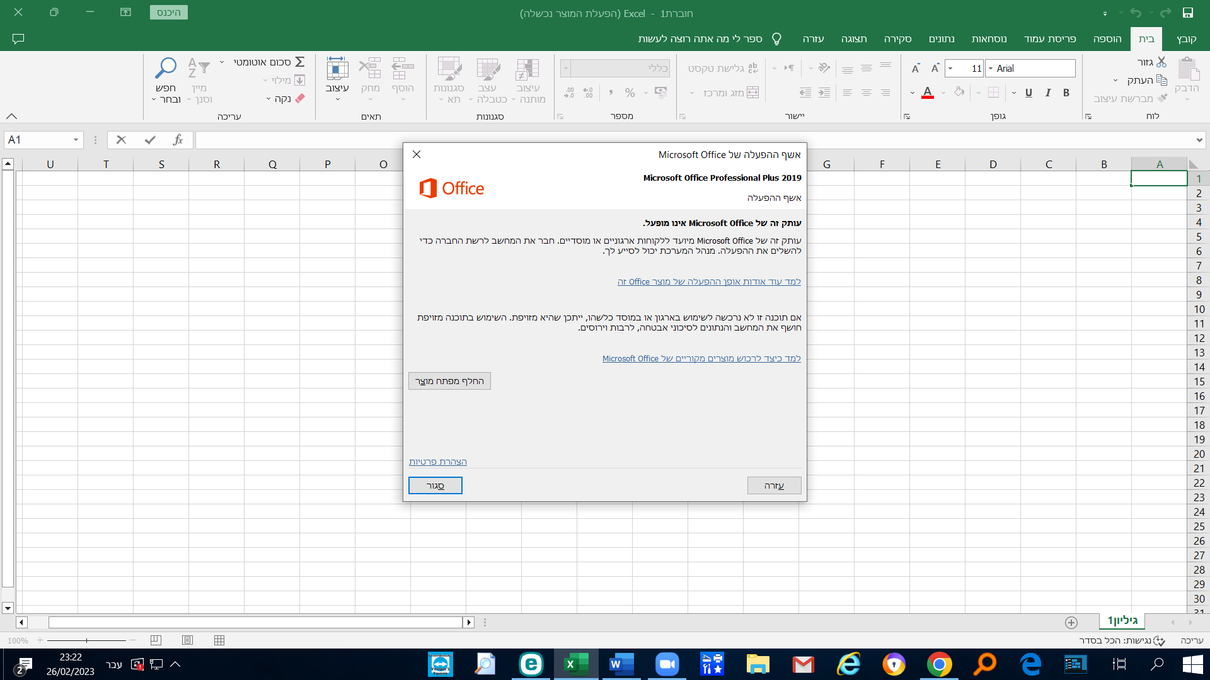Click the Save icon in the title bar
This screenshot has height=680, width=1210.
point(1187,13)
